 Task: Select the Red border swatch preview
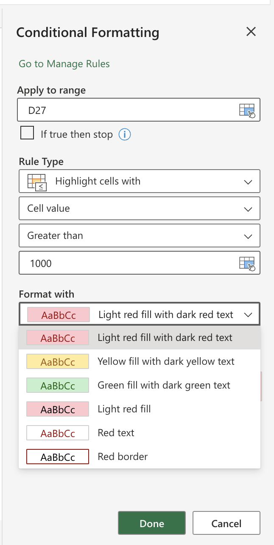click(x=58, y=457)
